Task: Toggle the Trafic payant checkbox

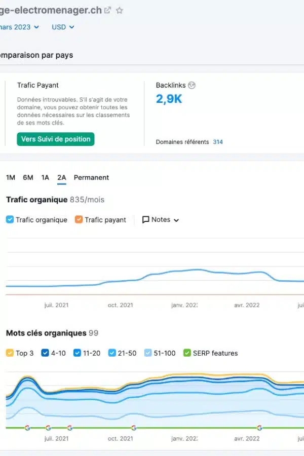Action: coord(79,220)
